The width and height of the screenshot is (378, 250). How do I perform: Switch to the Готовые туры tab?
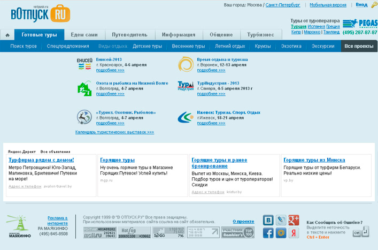click(39, 35)
